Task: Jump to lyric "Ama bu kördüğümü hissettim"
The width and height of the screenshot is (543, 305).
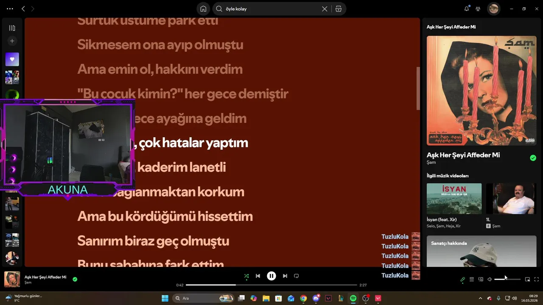Action: point(165,216)
